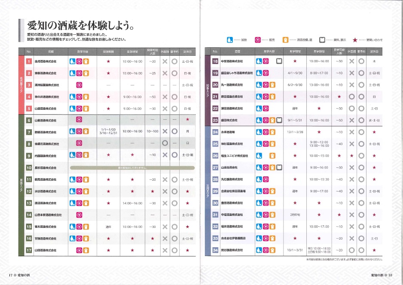Click the '12/1~2/28' period cell in row 24
The width and height of the screenshot is (403, 285).
pyautogui.click(x=295, y=132)
